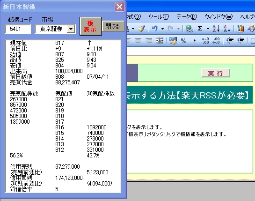
Task: Click the teal banner mentioning 楽天RSSが必要
Action: 189,95
